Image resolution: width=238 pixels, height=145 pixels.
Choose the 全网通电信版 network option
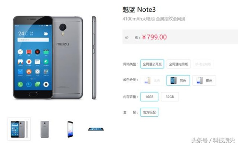(x=179, y=64)
